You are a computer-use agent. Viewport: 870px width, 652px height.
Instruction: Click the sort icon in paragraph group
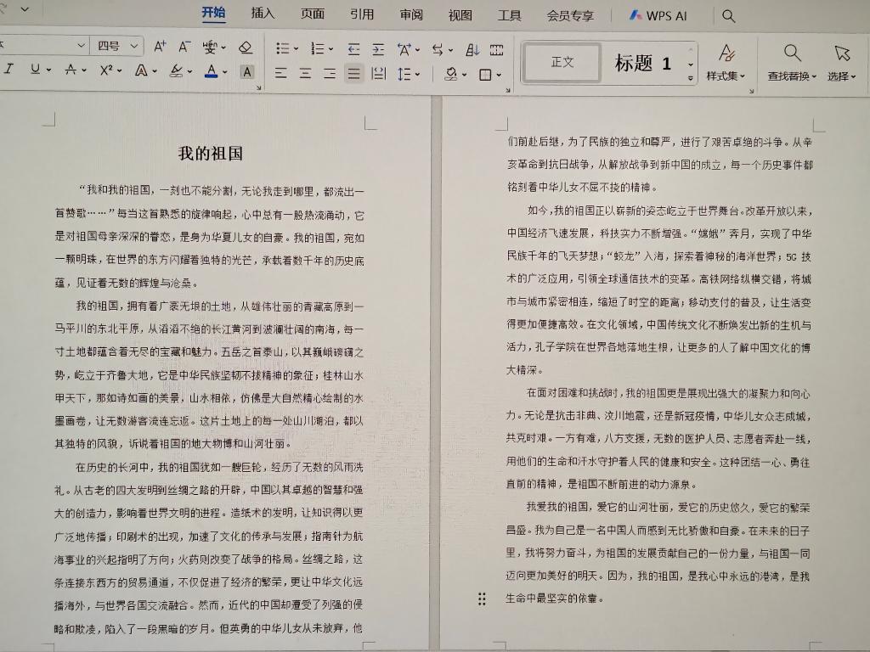(472, 49)
